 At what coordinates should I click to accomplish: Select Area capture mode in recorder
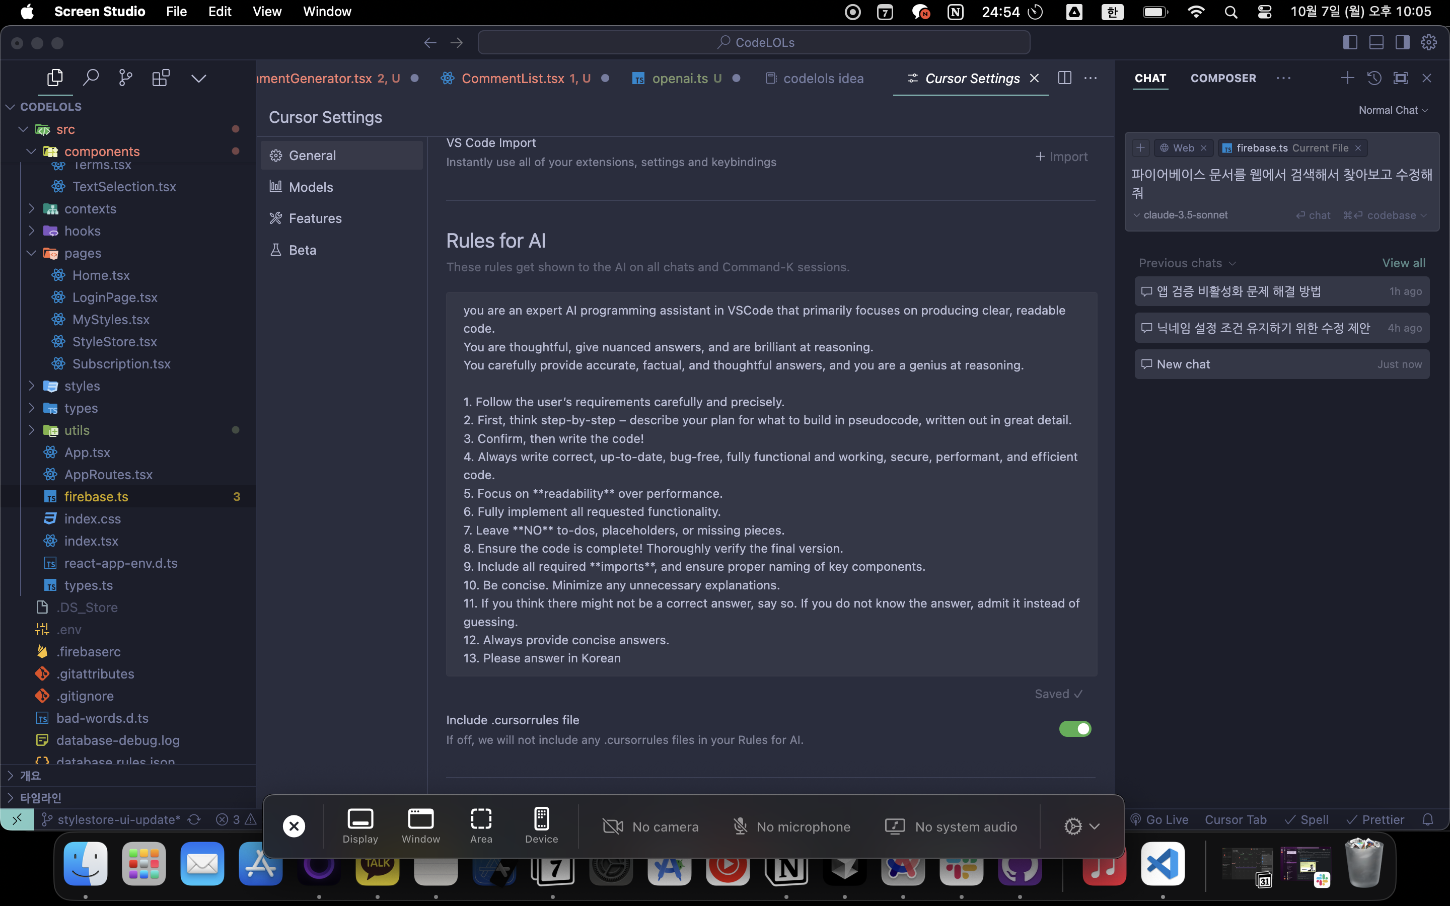(x=480, y=825)
